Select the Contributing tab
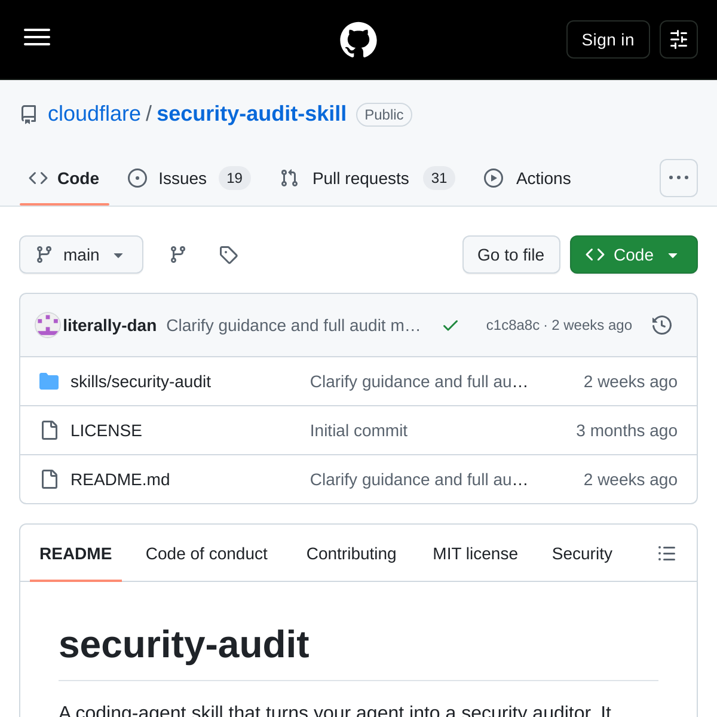This screenshot has width=717, height=717. click(351, 553)
